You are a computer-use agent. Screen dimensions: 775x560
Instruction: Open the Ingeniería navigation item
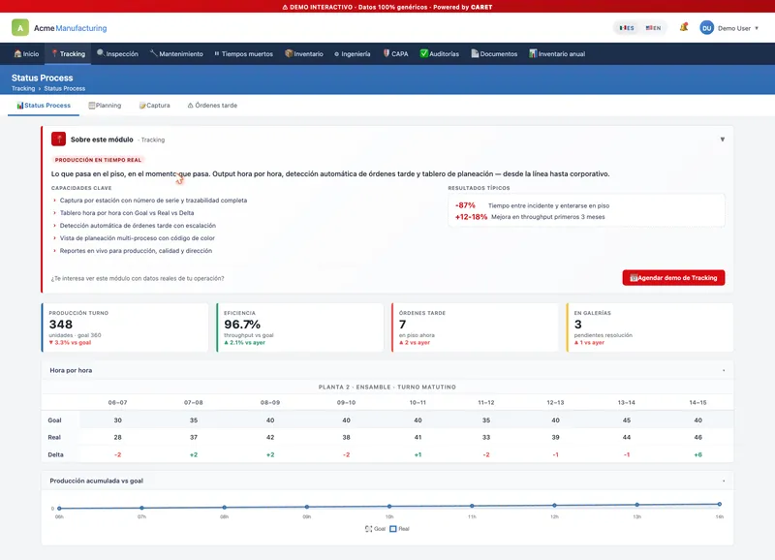(x=352, y=54)
